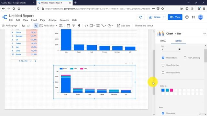Screen dimensions: 207x116
Task: Open the File menu
Action: point(11,20)
